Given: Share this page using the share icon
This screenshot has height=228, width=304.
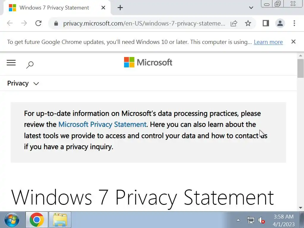Looking at the screenshot, I should coord(234,23).
